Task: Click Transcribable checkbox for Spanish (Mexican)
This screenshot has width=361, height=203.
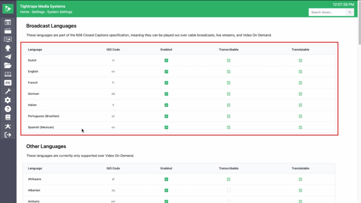Action: pyautogui.click(x=228, y=127)
